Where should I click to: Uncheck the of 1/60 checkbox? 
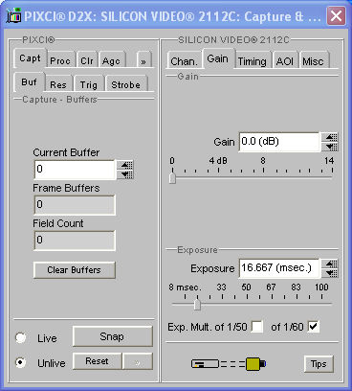coord(314,327)
